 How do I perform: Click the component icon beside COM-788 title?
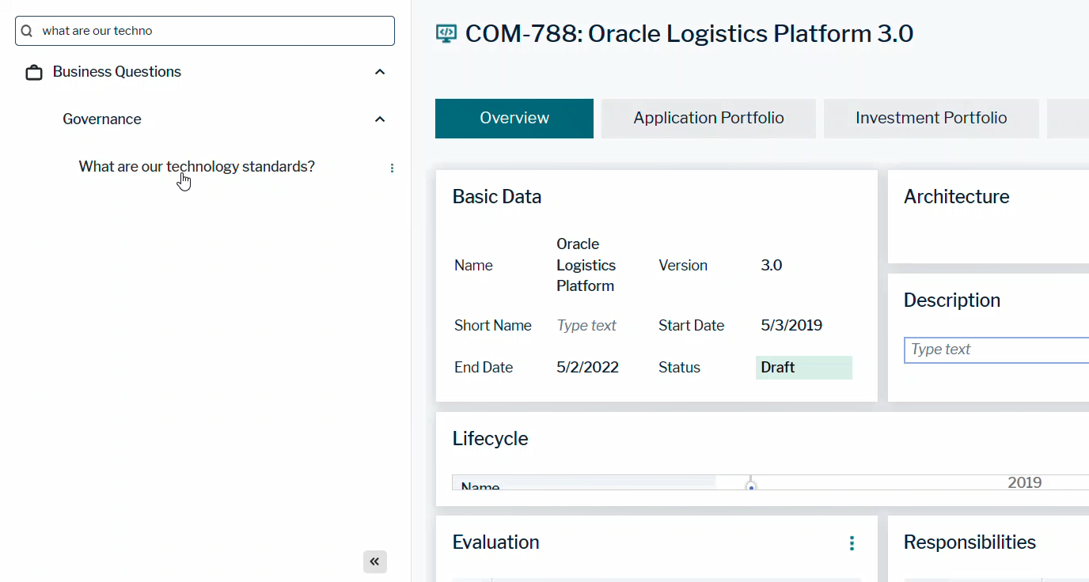click(x=446, y=33)
